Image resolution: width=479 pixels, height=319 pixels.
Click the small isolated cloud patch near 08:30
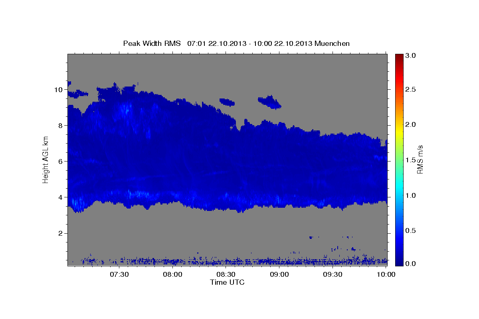click(227, 102)
